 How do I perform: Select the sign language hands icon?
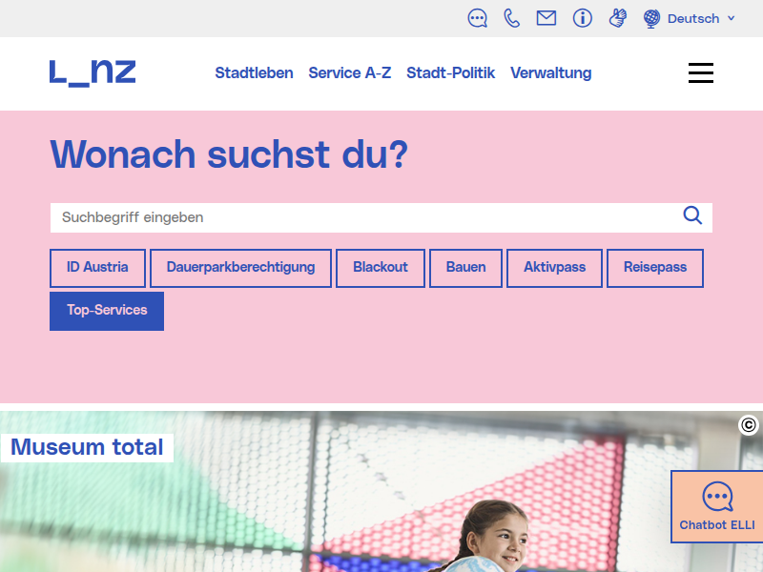[618, 18]
